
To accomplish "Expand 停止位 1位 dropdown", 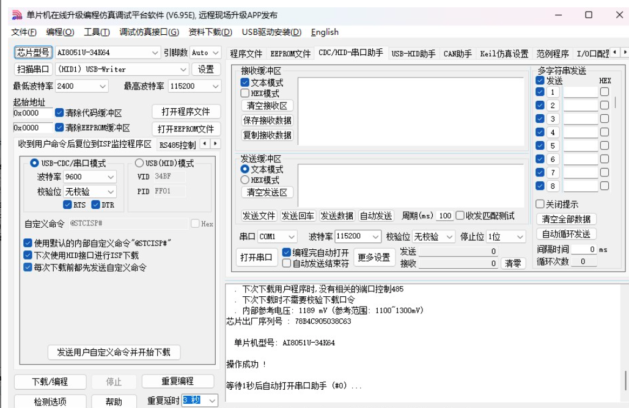I will 520,237.
